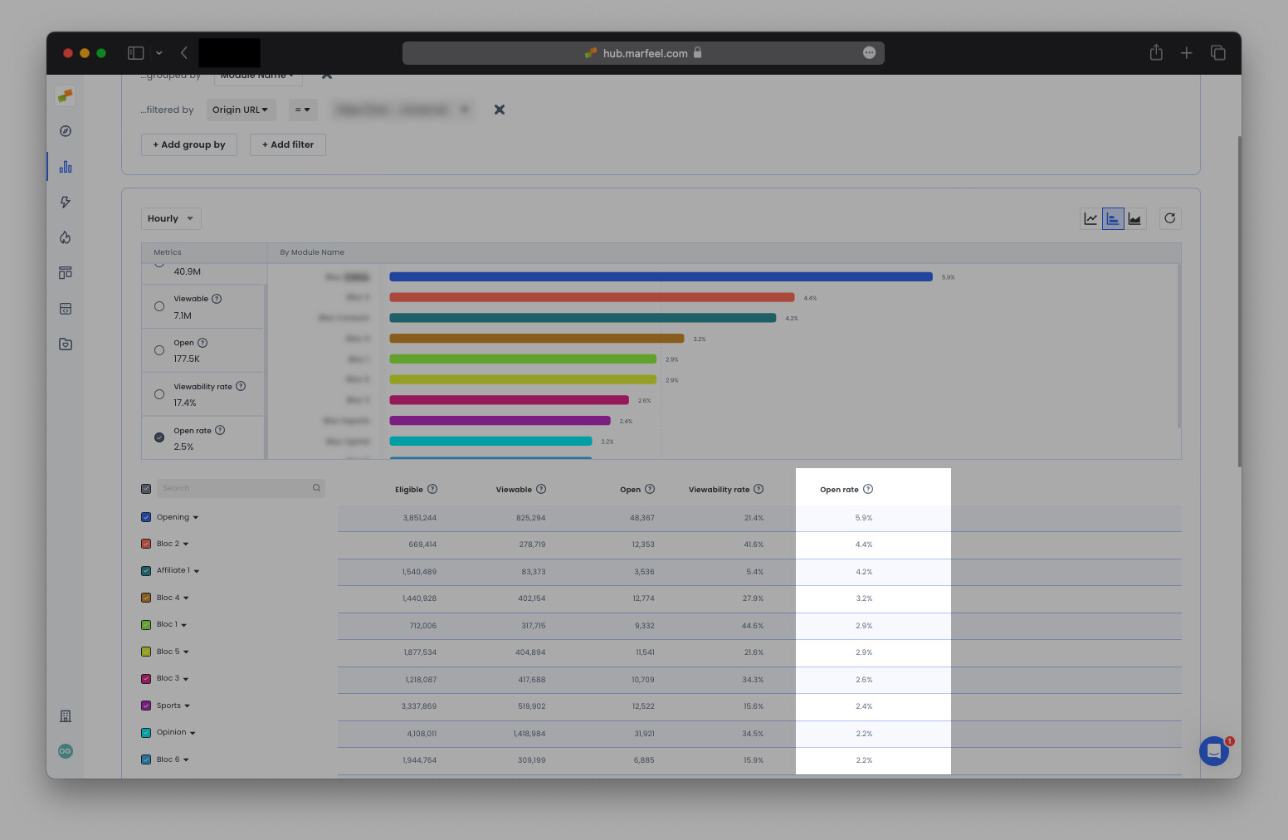Open the Hourly granularity dropdown
This screenshot has width=1288, height=840.
[x=170, y=218]
